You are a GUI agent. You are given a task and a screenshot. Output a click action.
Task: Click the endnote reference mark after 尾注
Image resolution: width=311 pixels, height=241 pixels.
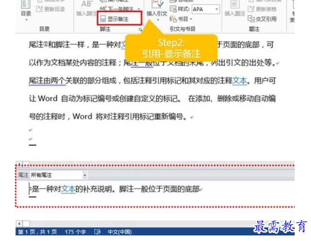click(46, 44)
